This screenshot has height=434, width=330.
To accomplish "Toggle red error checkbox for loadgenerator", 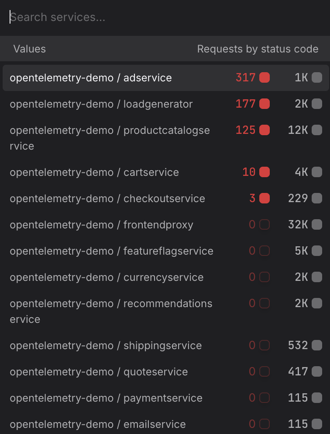I will click(x=265, y=104).
